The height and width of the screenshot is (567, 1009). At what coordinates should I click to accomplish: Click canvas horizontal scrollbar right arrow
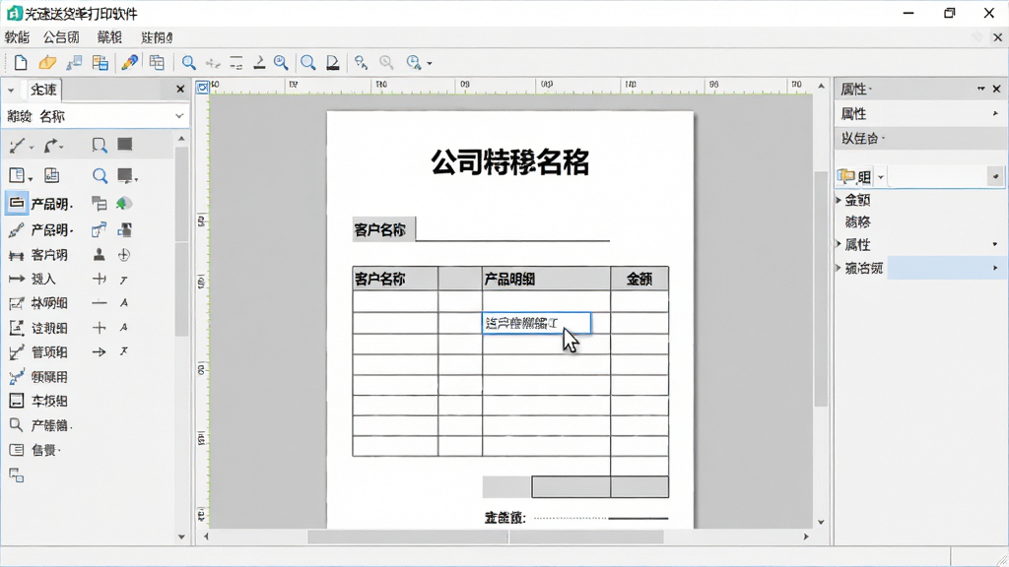click(x=806, y=536)
